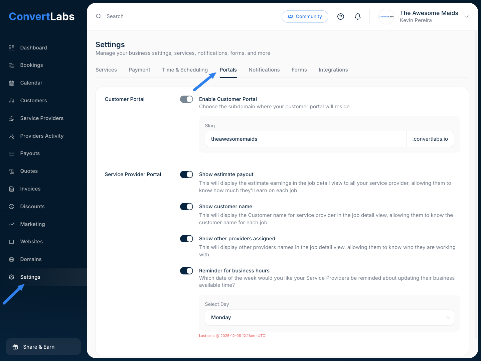Select the Discounts badge icon

pos(12,207)
